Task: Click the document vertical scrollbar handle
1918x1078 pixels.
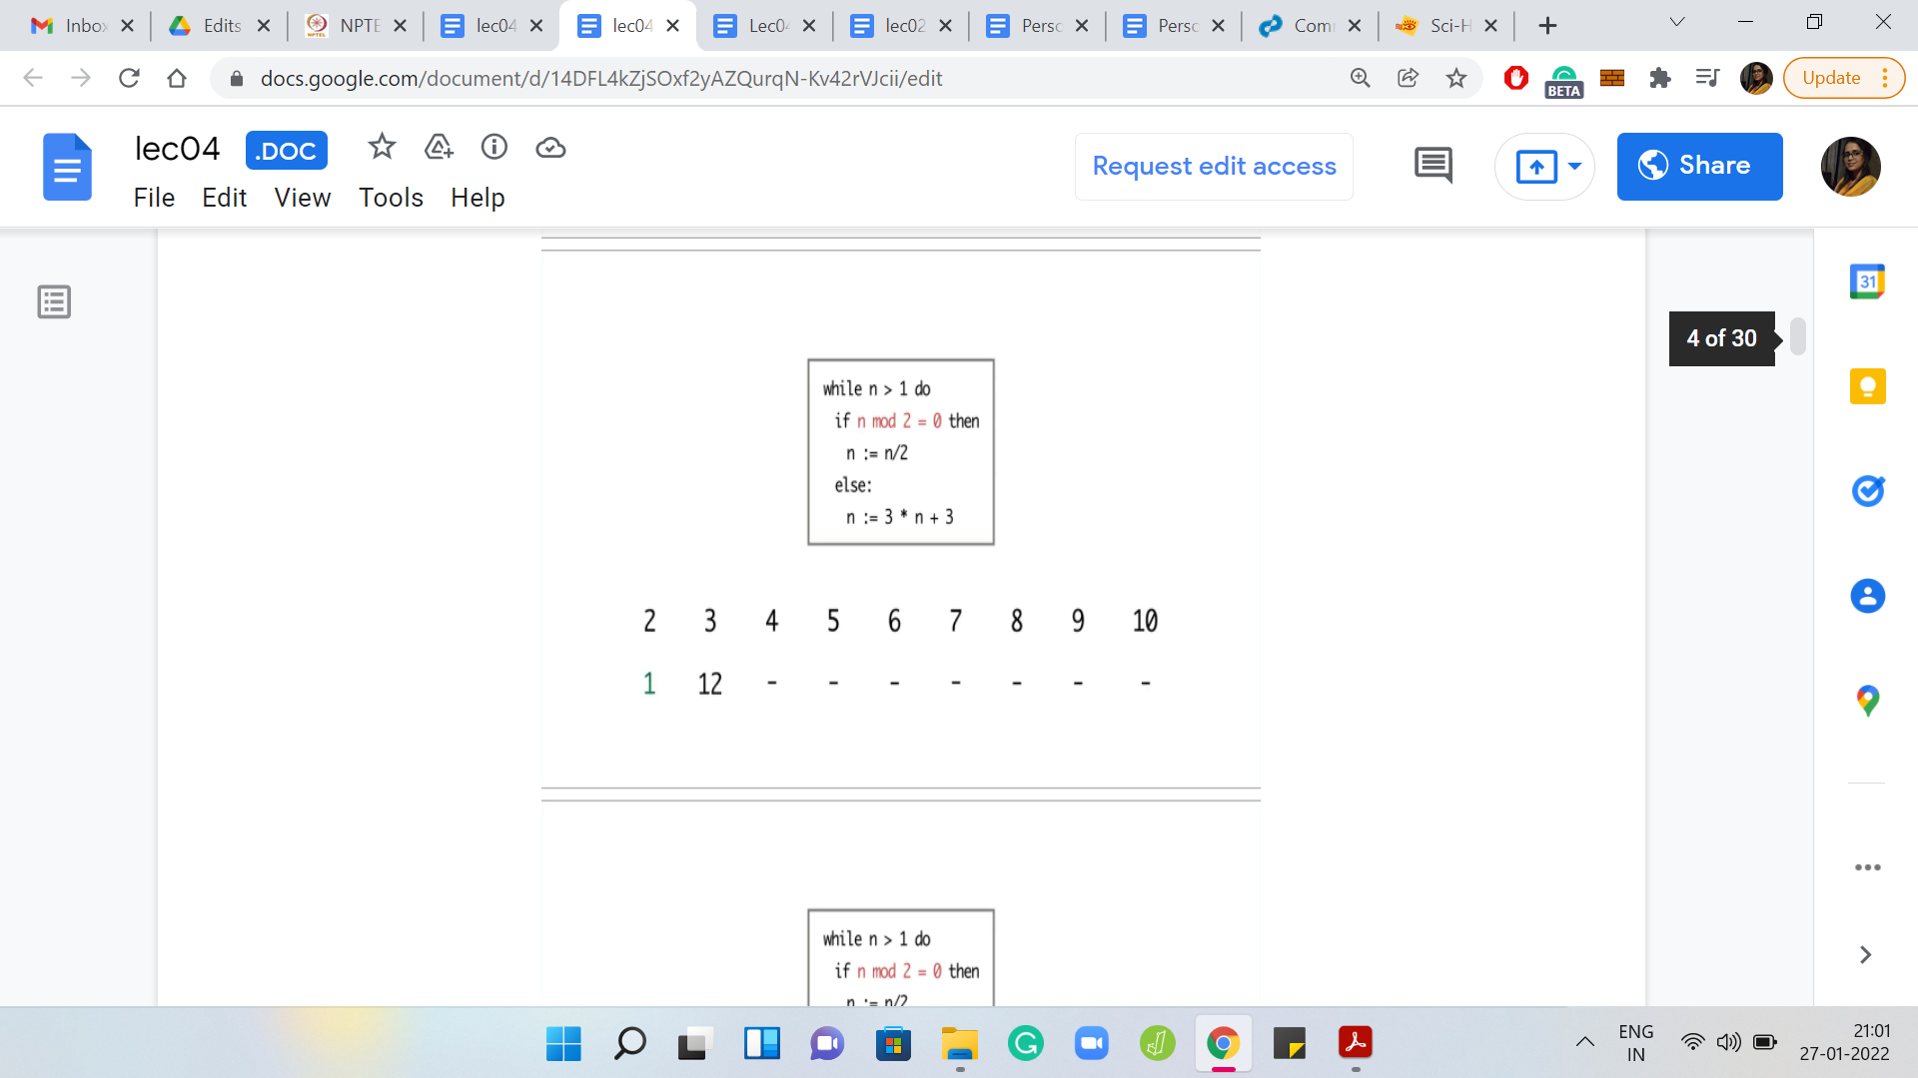Action: pos(1797,336)
